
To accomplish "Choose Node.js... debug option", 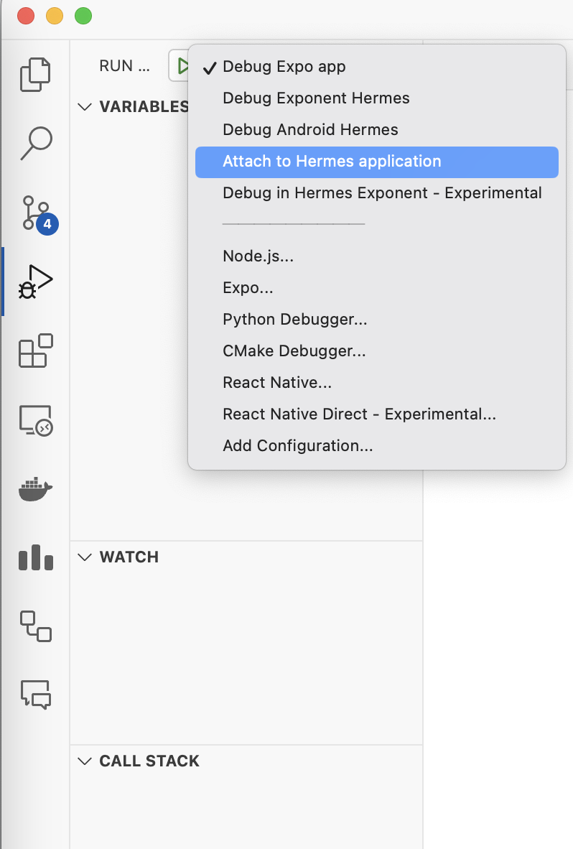I will tap(376, 256).
